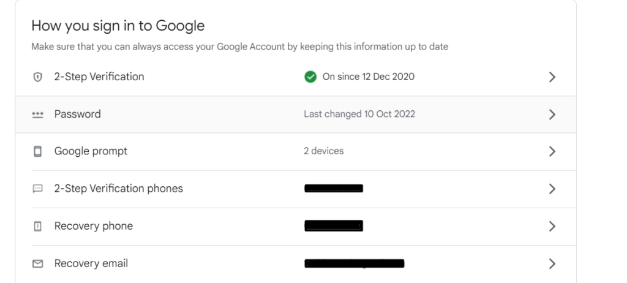627x283 pixels.
Task: Open 2-Step Verification phones chevron arrow
Action: coord(552,189)
